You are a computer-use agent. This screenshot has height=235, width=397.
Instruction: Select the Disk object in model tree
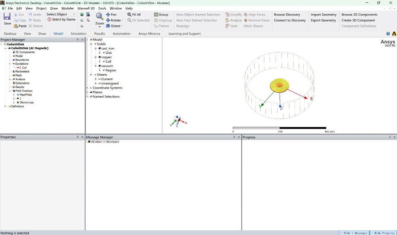(108, 53)
